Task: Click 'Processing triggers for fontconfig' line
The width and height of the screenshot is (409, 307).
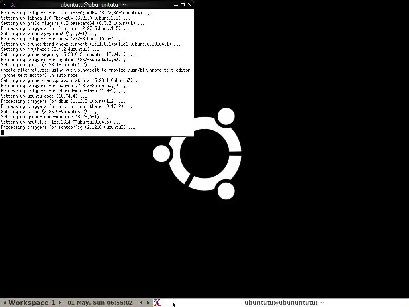Action: tap(68, 127)
